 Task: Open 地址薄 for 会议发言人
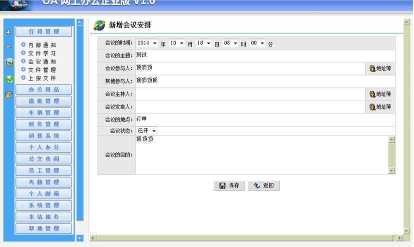point(380,107)
